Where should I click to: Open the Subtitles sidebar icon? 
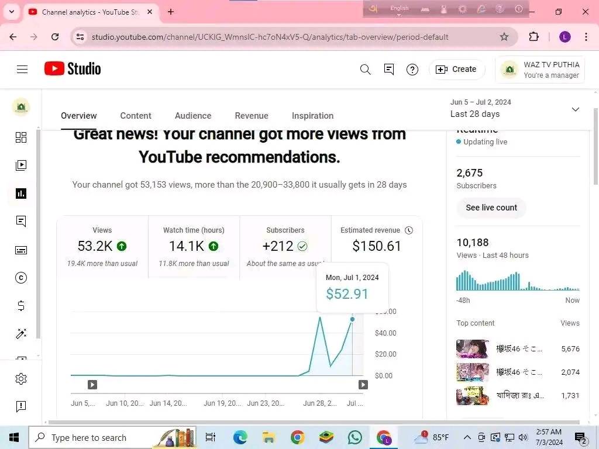tap(21, 250)
